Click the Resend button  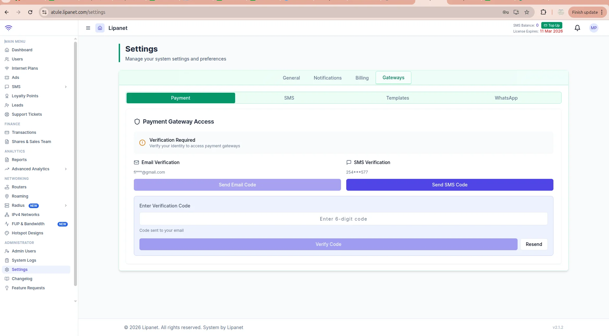534,244
